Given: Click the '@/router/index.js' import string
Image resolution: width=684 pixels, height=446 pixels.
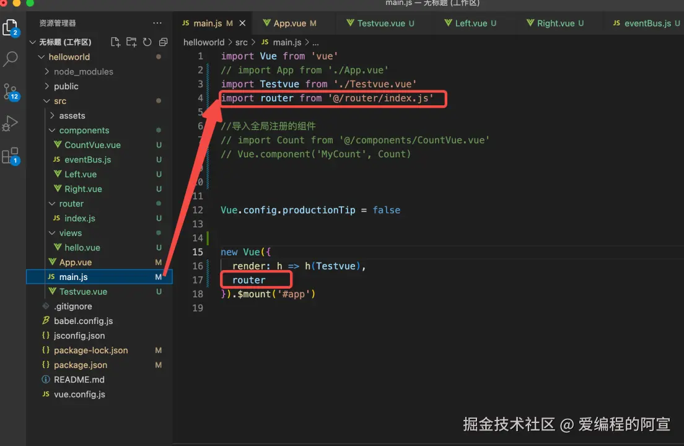Looking at the screenshot, I should (x=380, y=98).
